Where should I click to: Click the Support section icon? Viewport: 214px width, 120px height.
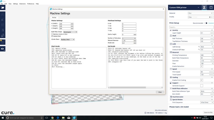point(171,83)
